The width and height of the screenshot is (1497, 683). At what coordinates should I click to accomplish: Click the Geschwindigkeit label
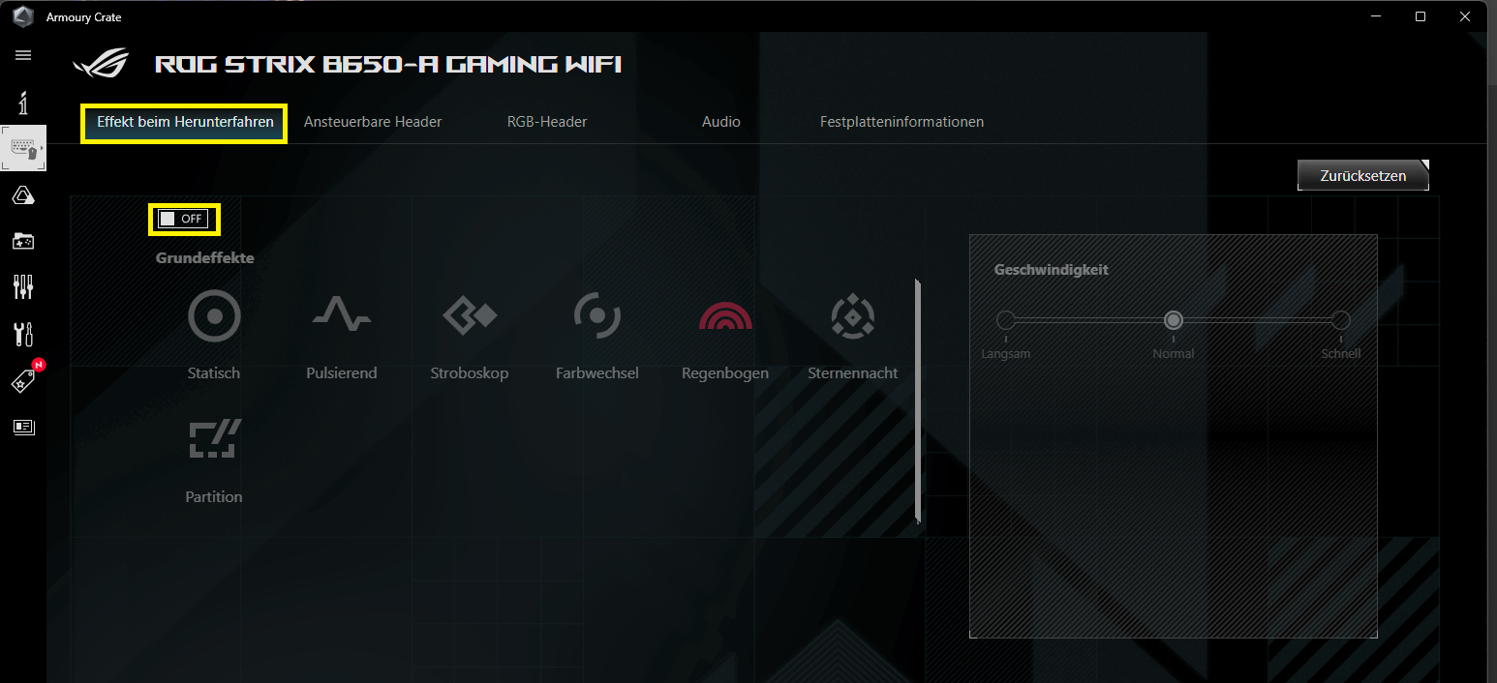click(x=1052, y=270)
